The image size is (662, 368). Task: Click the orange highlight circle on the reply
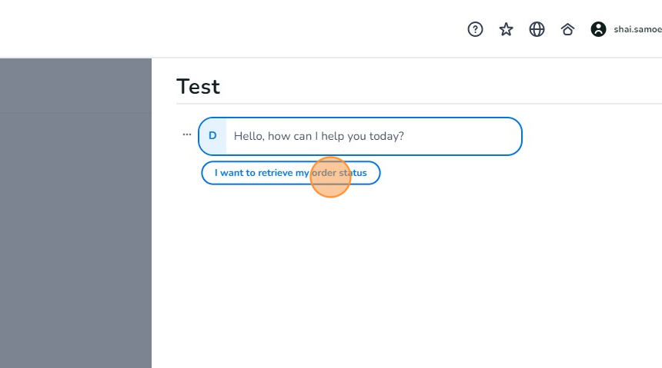pos(330,177)
